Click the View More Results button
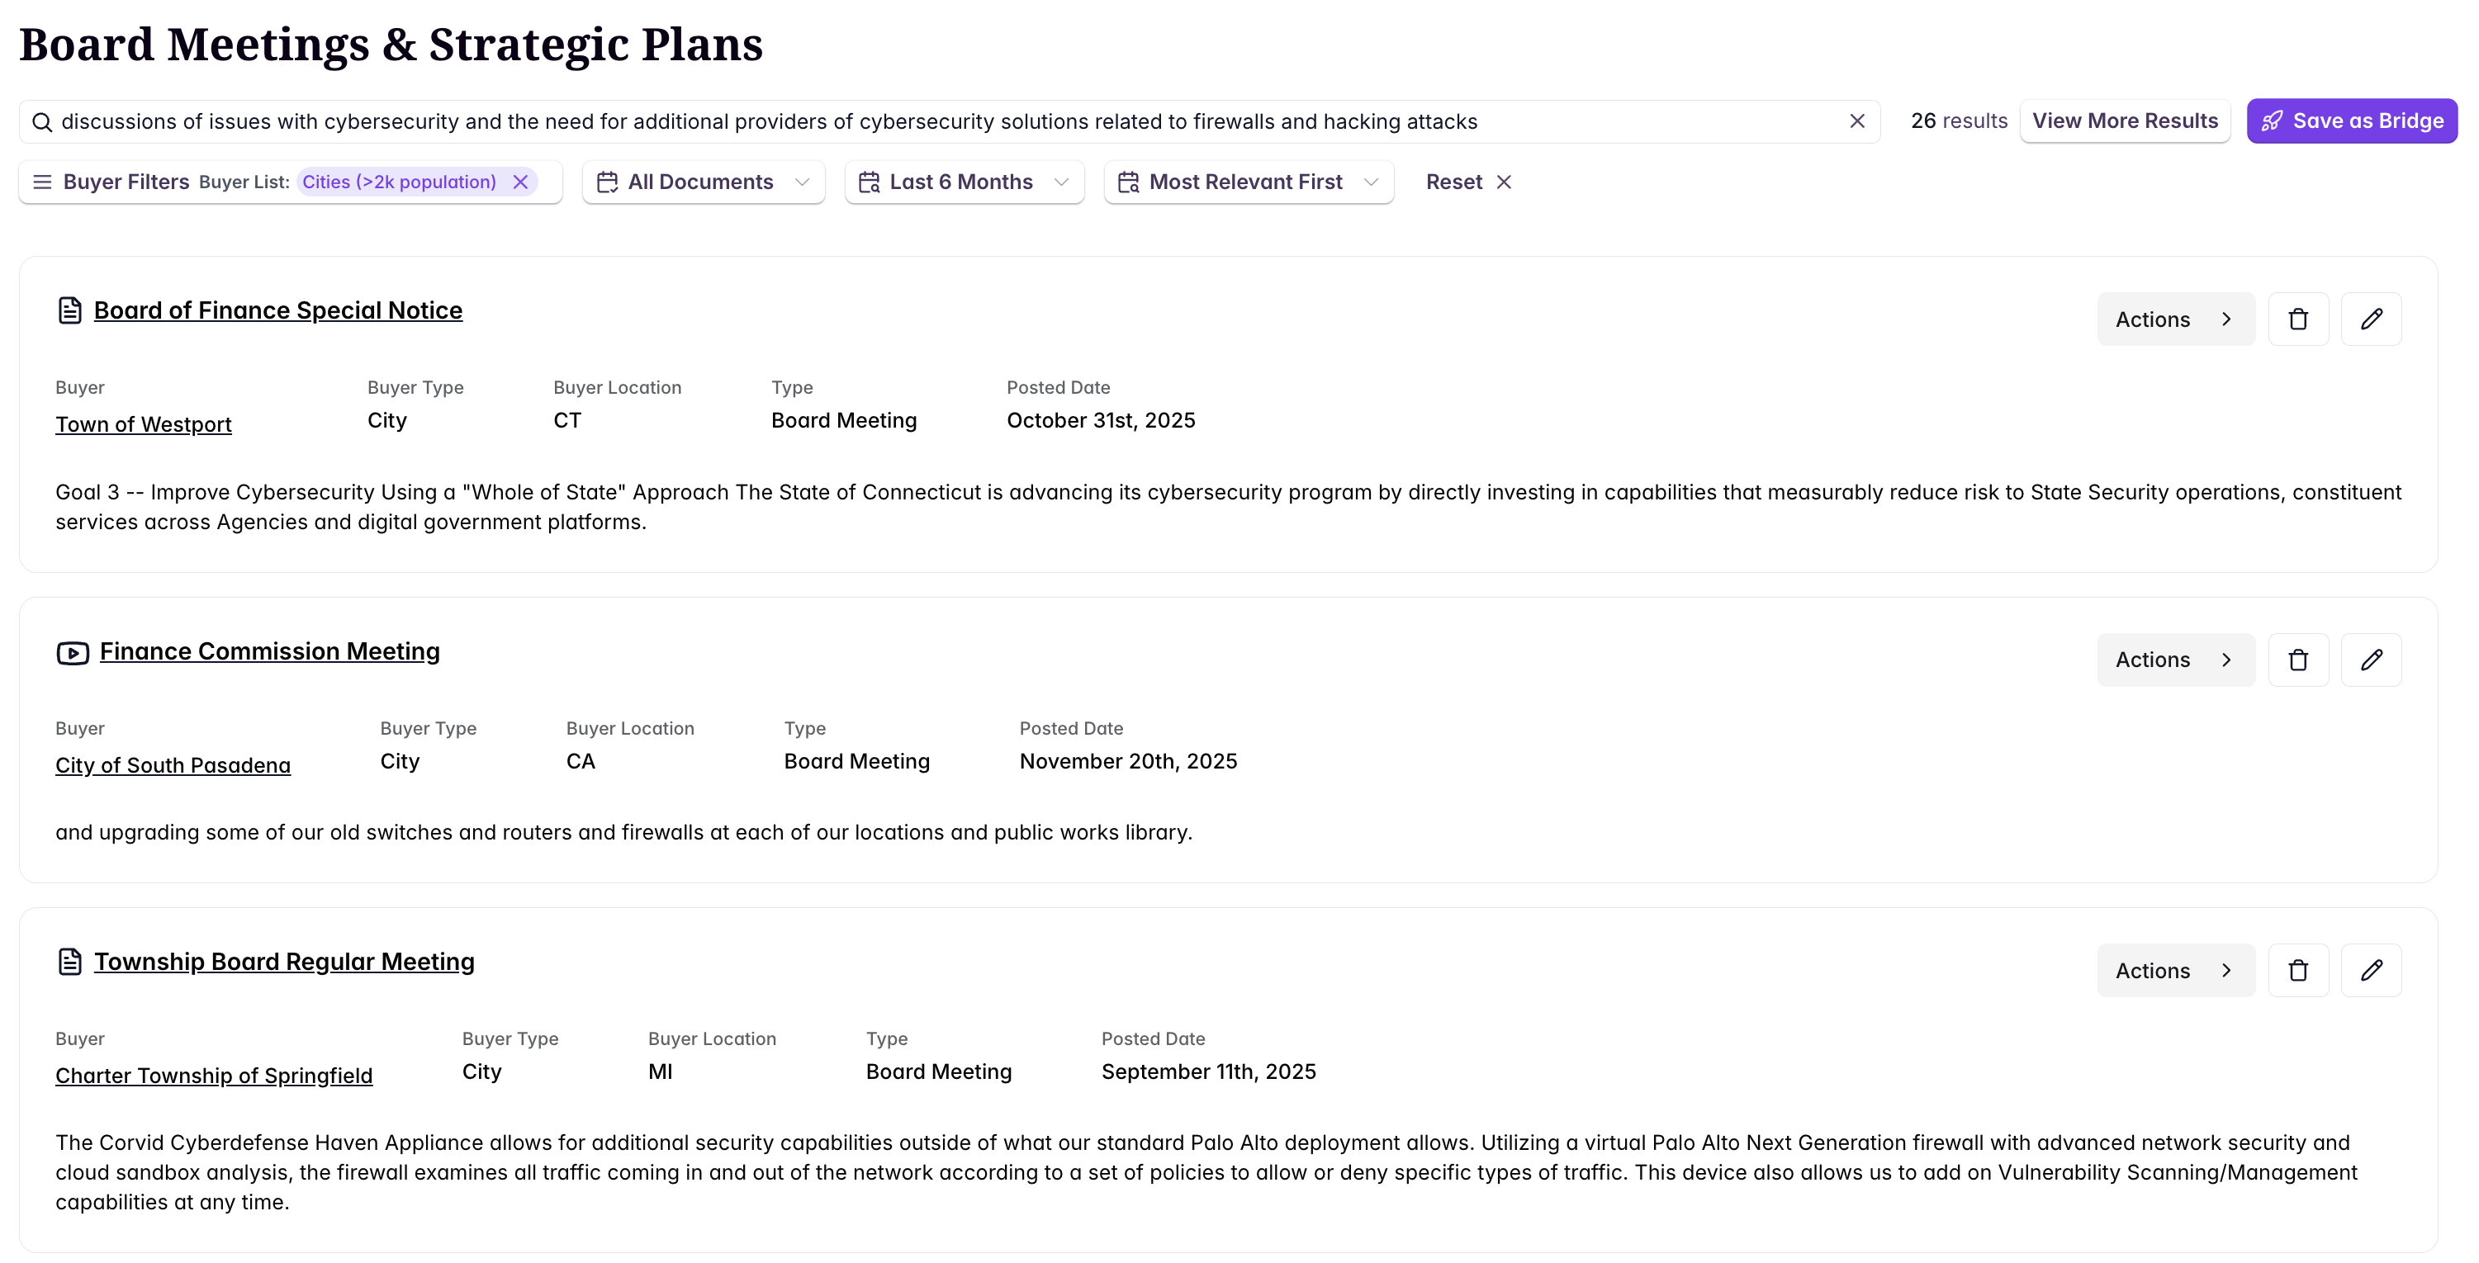2479x1263 pixels. [x=2126, y=121]
